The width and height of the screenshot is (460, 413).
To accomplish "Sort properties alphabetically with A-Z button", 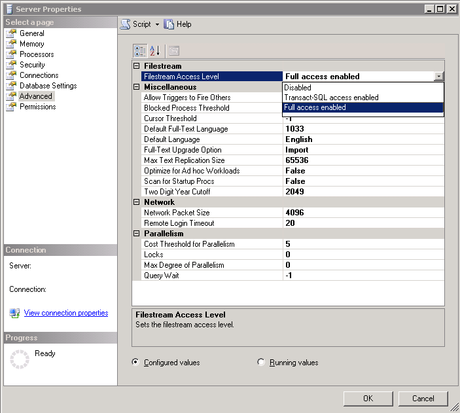I will pos(155,51).
